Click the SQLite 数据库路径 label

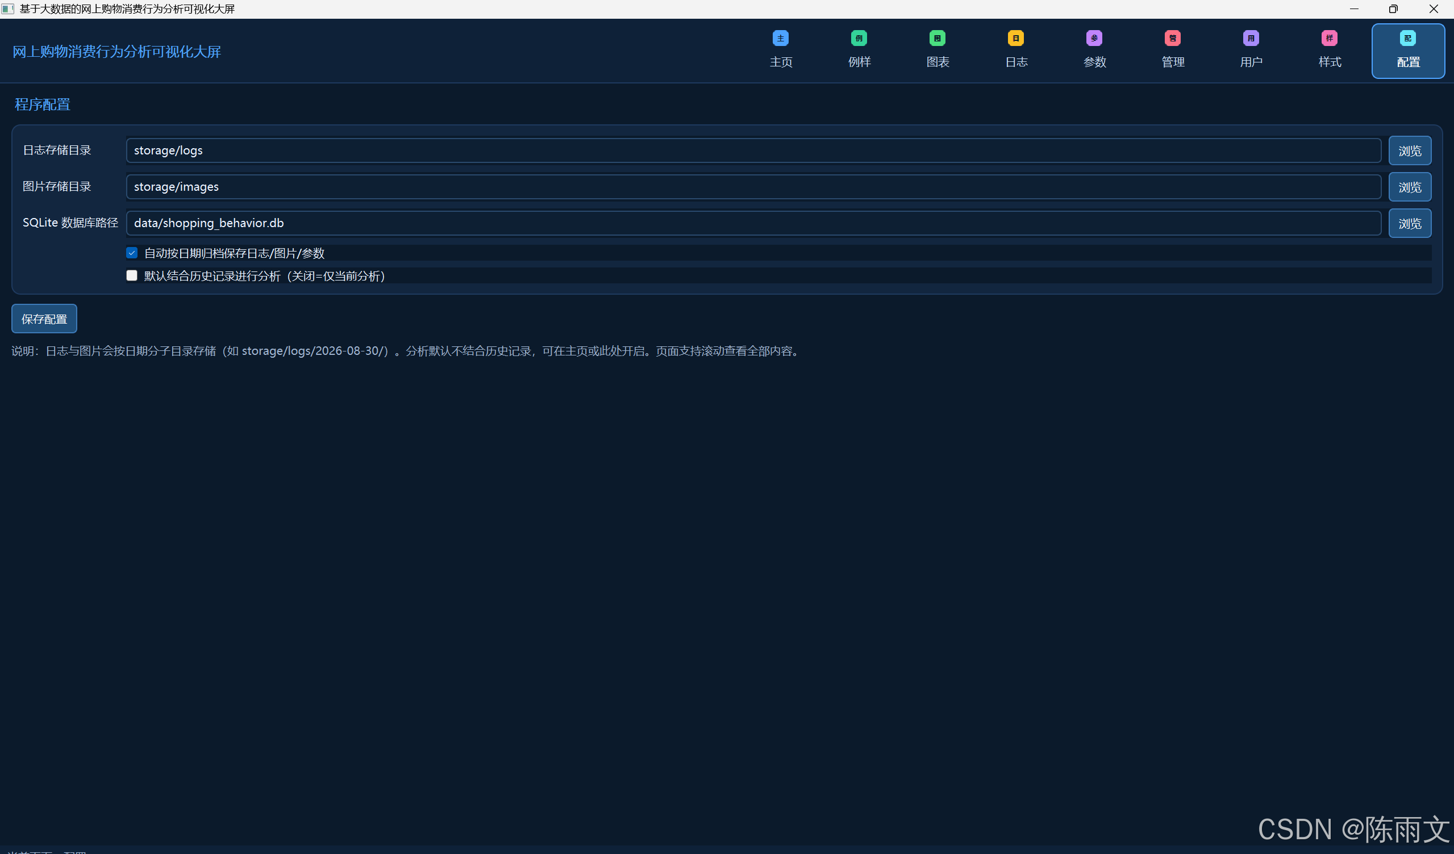click(70, 223)
